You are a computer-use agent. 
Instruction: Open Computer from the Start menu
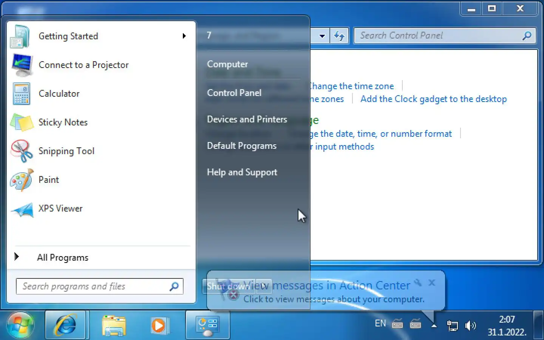pyautogui.click(x=227, y=64)
